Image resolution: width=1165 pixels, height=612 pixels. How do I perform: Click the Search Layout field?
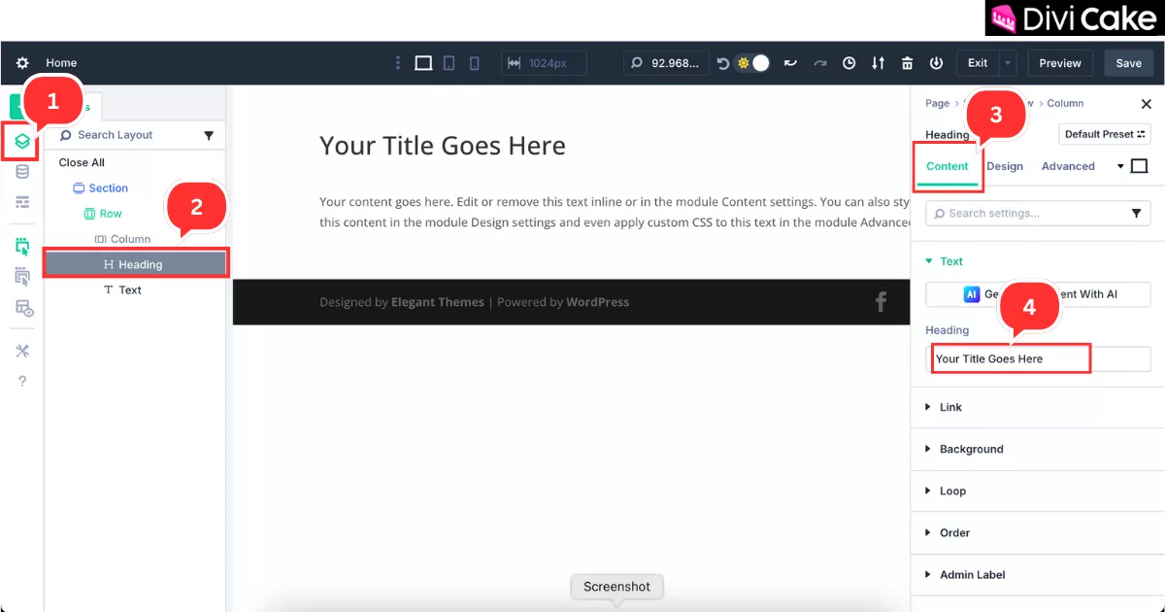134,135
